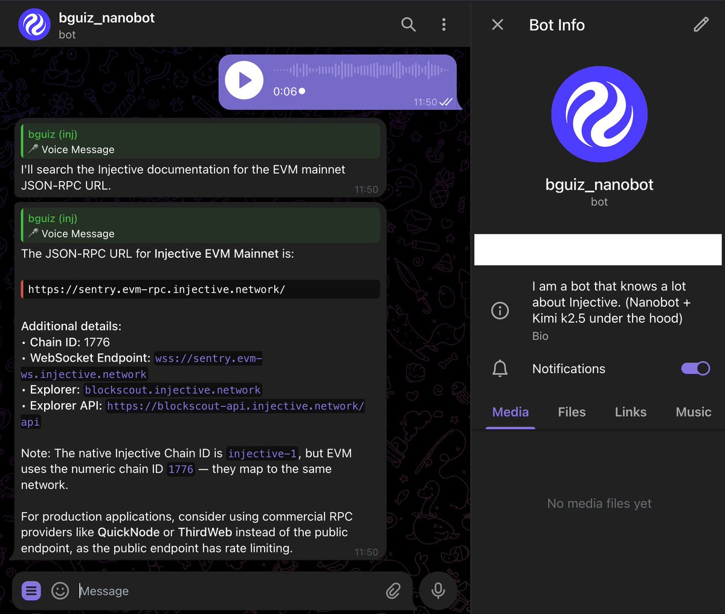This screenshot has height=614, width=725.
Task: Click the 'Bot Info' panel heading
Action: (x=557, y=25)
